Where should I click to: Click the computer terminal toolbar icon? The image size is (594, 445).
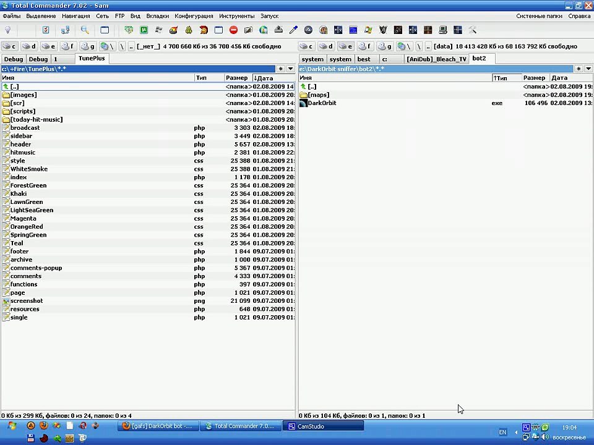[x=443, y=30]
